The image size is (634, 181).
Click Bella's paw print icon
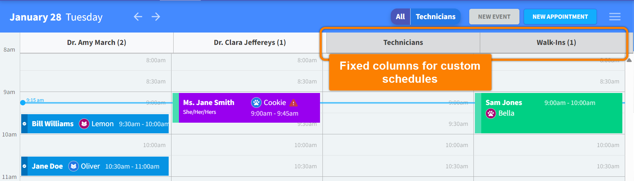pyautogui.click(x=491, y=113)
